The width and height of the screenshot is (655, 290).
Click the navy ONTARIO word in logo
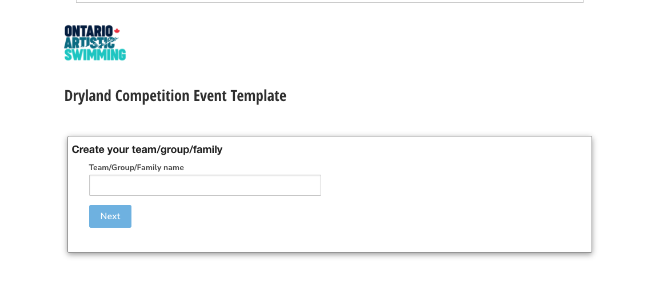click(x=88, y=31)
